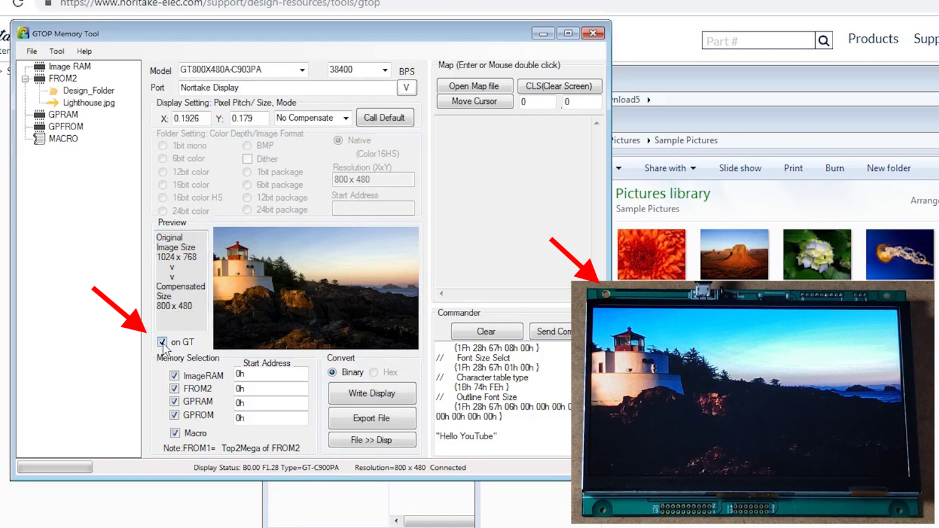
Task: Click the Open Map file button
Action: (x=474, y=86)
